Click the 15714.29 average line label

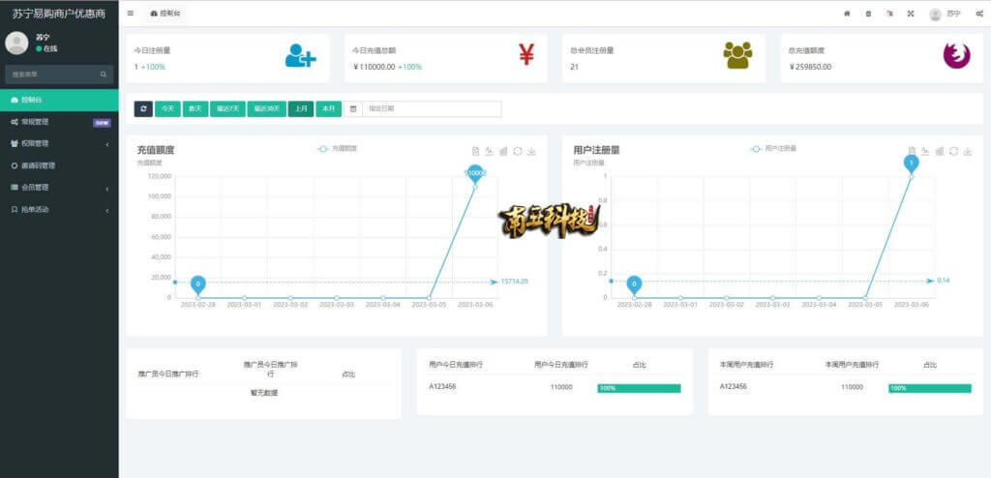[514, 282]
